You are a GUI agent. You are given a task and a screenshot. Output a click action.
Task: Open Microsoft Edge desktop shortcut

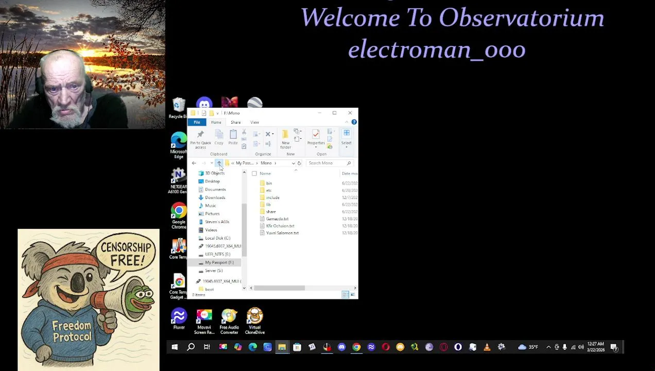(179, 145)
